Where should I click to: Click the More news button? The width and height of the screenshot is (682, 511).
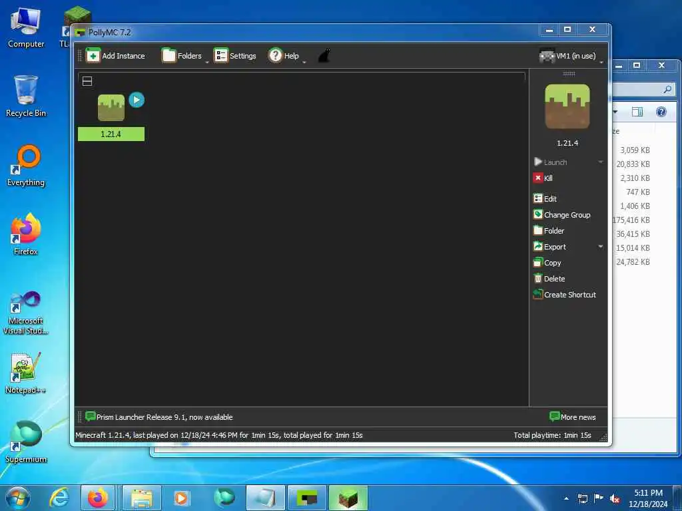click(572, 417)
